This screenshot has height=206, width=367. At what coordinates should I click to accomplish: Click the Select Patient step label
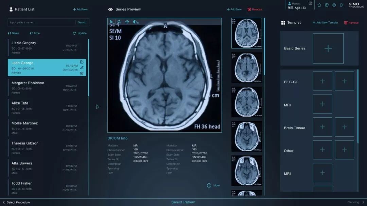coord(183,202)
